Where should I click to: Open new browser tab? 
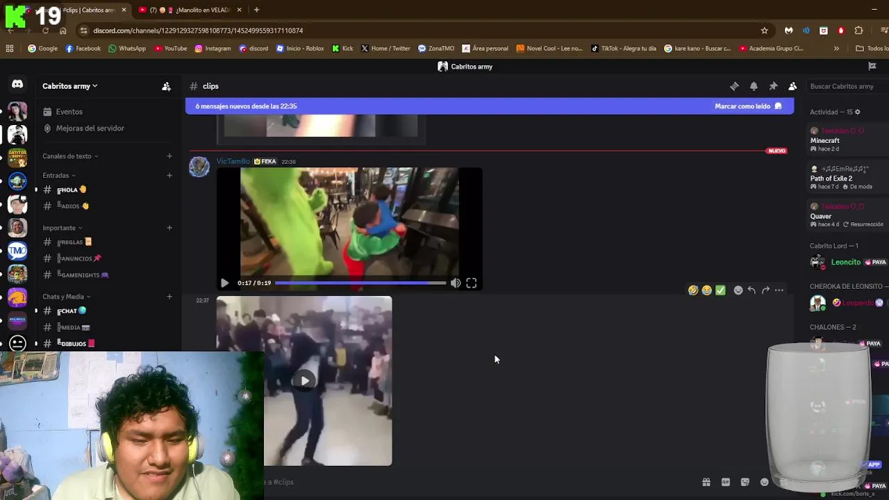[x=256, y=10]
